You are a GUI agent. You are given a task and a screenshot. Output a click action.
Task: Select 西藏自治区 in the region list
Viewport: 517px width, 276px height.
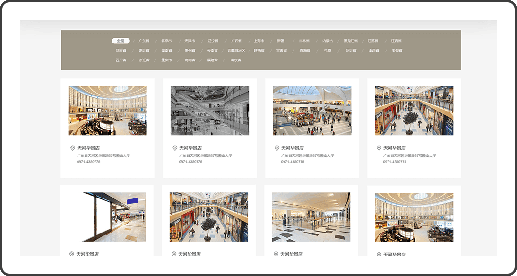pos(236,51)
